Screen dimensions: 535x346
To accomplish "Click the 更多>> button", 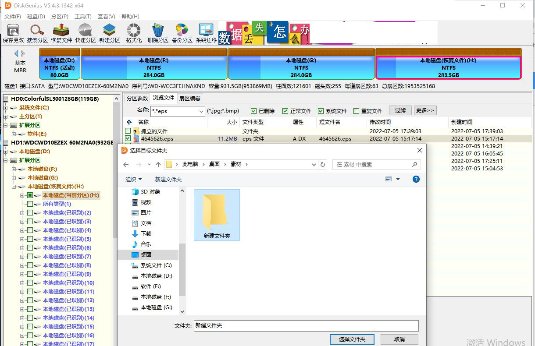I will click(x=425, y=110).
